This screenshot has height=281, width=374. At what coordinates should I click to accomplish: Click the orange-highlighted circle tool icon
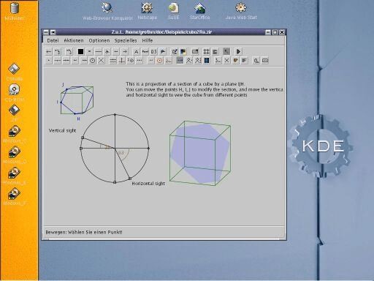point(160,61)
